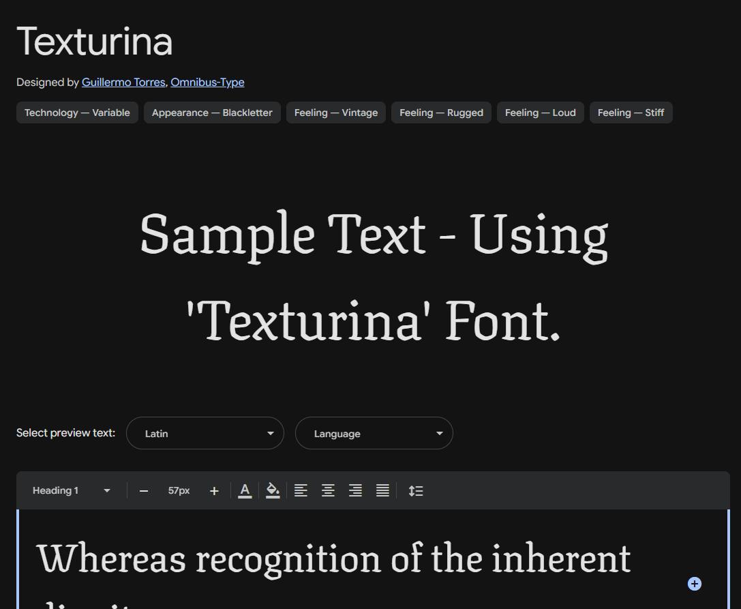Open the Omnibus-Type designer link
The width and height of the screenshot is (741, 609).
click(207, 83)
